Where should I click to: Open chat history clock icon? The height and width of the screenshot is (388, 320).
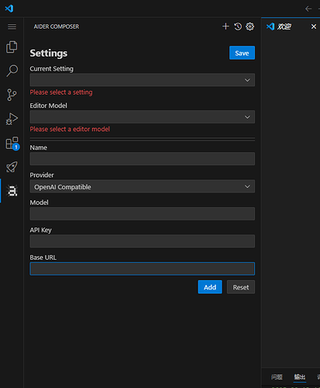[238, 26]
